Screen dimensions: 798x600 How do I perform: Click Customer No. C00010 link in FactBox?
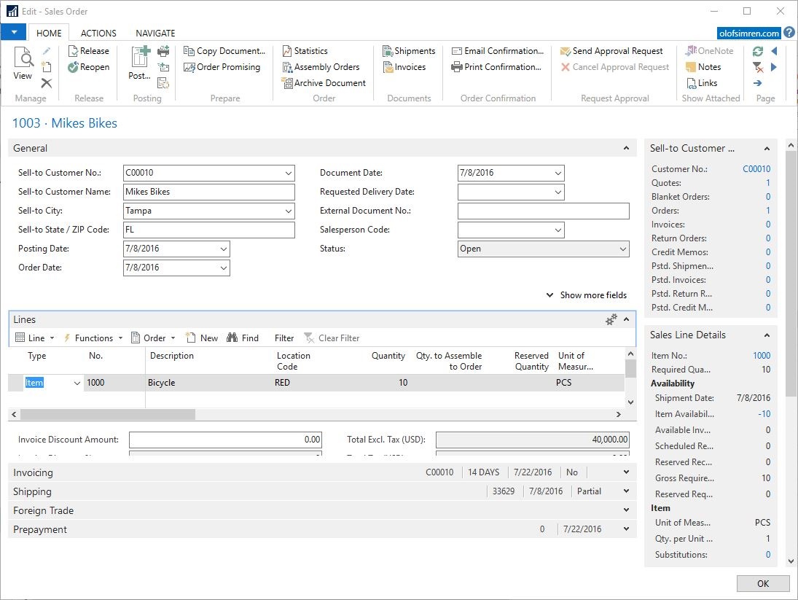(x=756, y=169)
